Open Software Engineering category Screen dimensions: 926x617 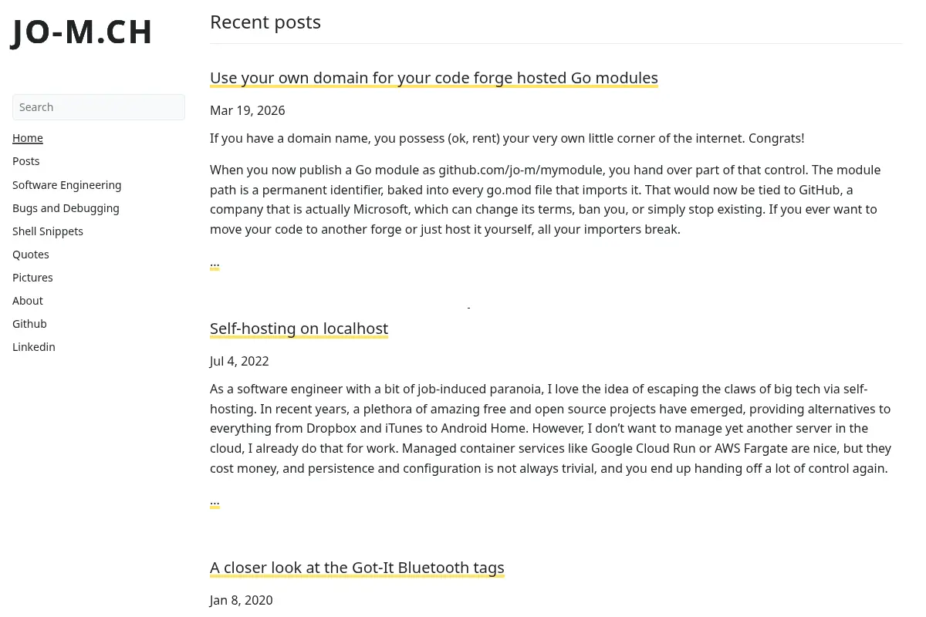pyautogui.click(x=67, y=185)
